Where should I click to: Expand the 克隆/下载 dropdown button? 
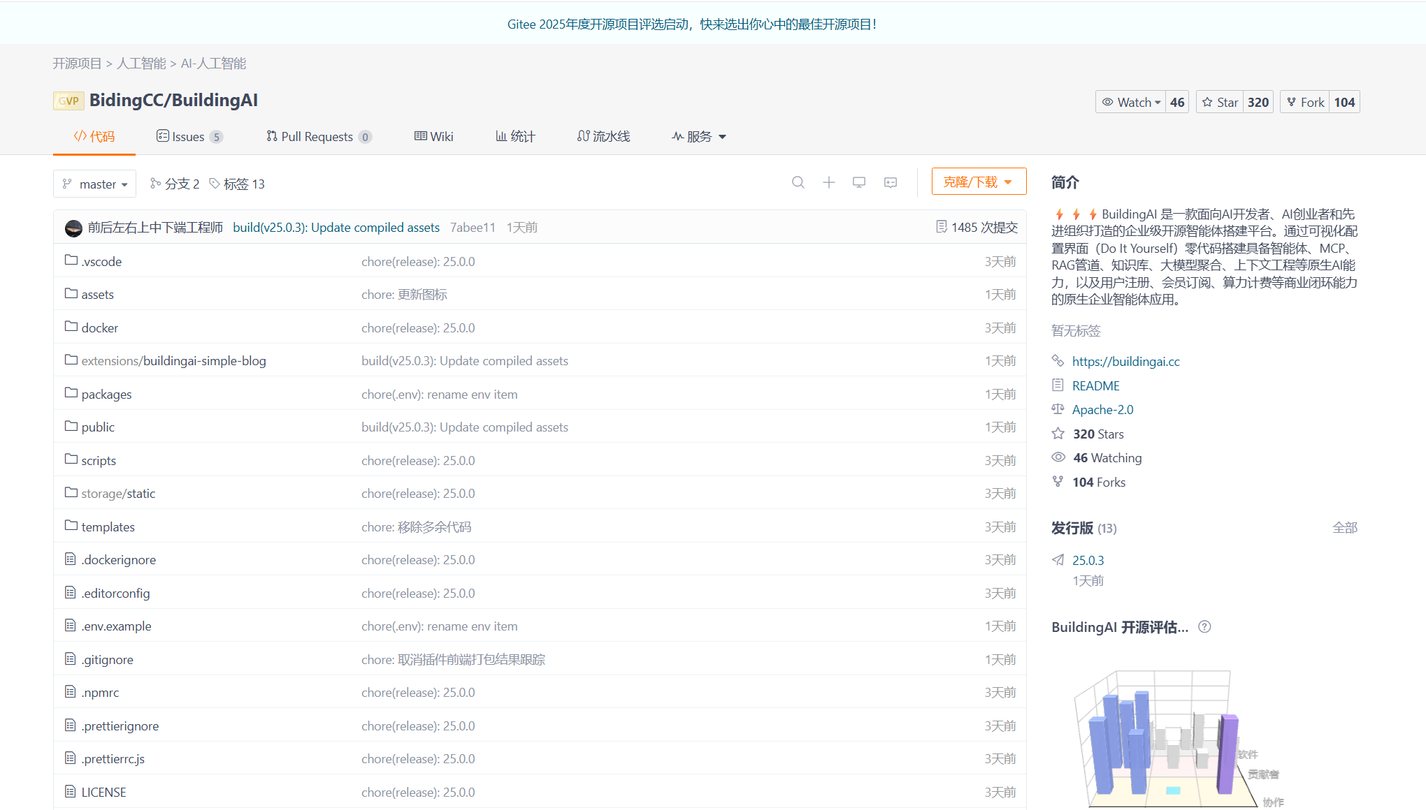pyautogui.click(x=978, y=182)
